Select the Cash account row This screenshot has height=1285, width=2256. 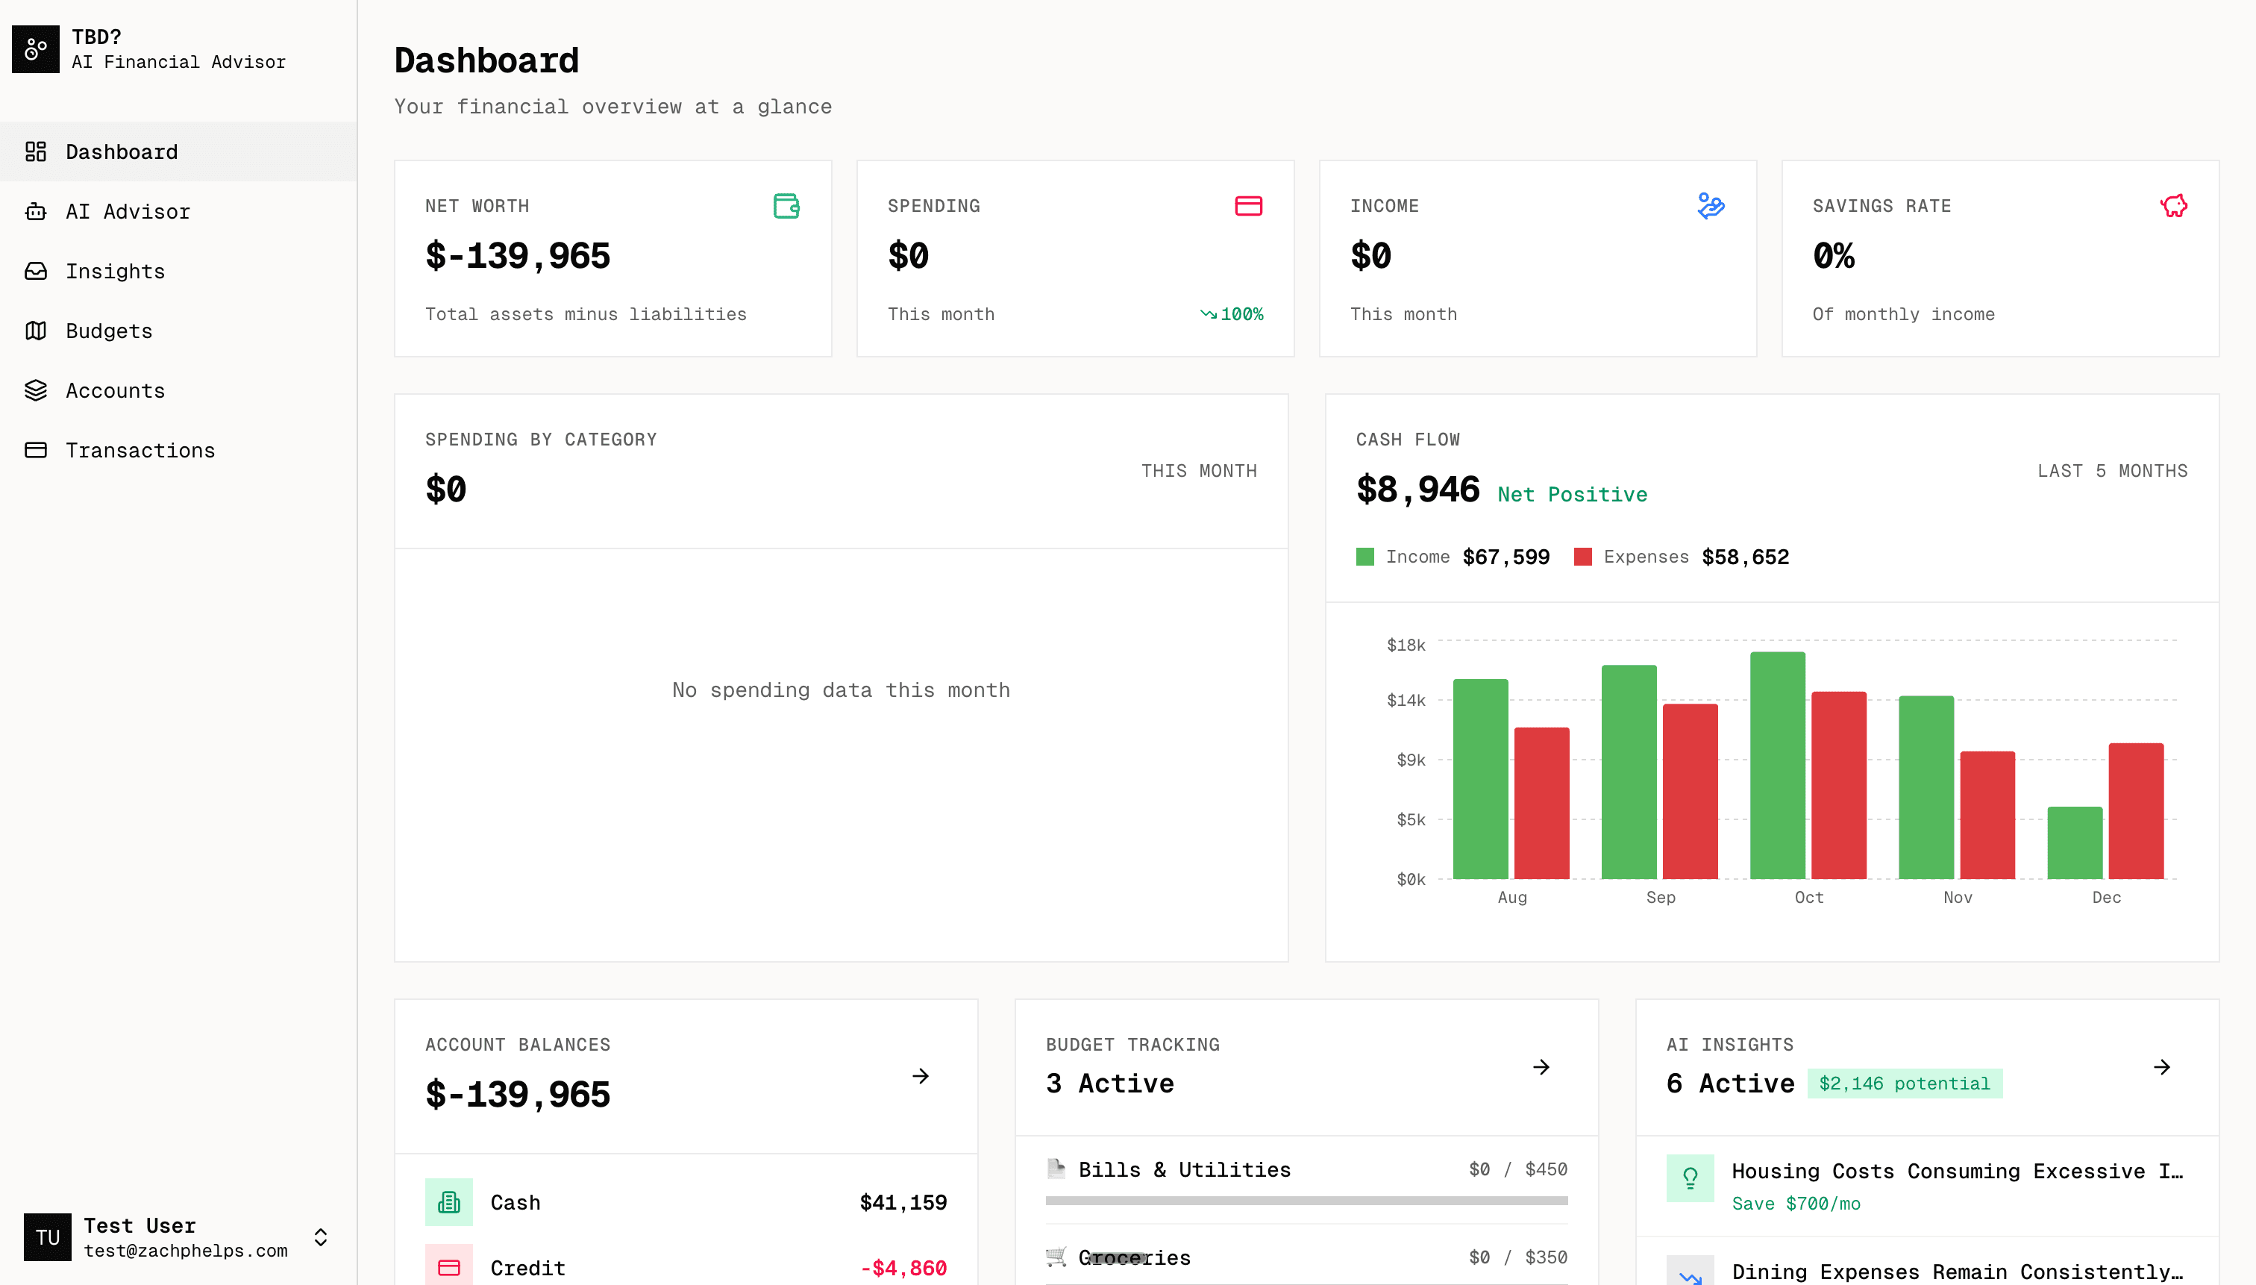coord(686,1202)
